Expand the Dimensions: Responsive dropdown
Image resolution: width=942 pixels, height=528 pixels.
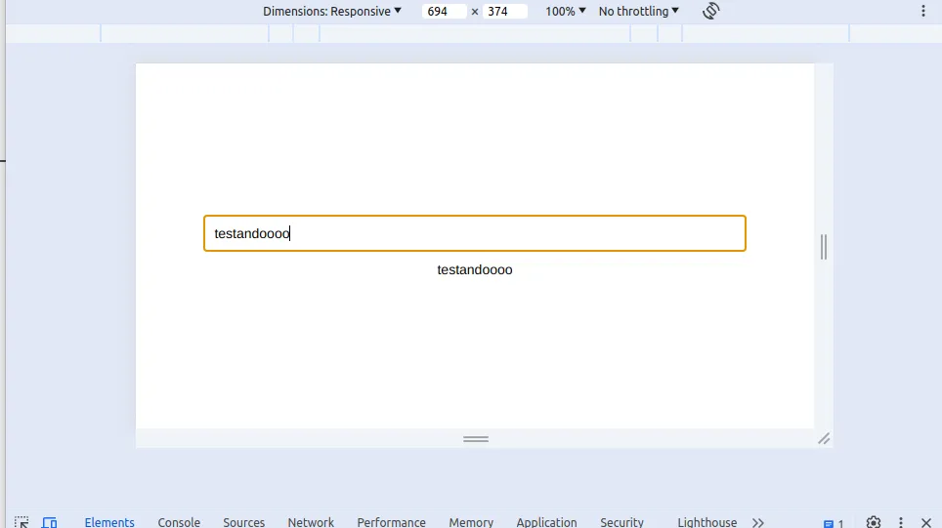[x=331, y=11]
